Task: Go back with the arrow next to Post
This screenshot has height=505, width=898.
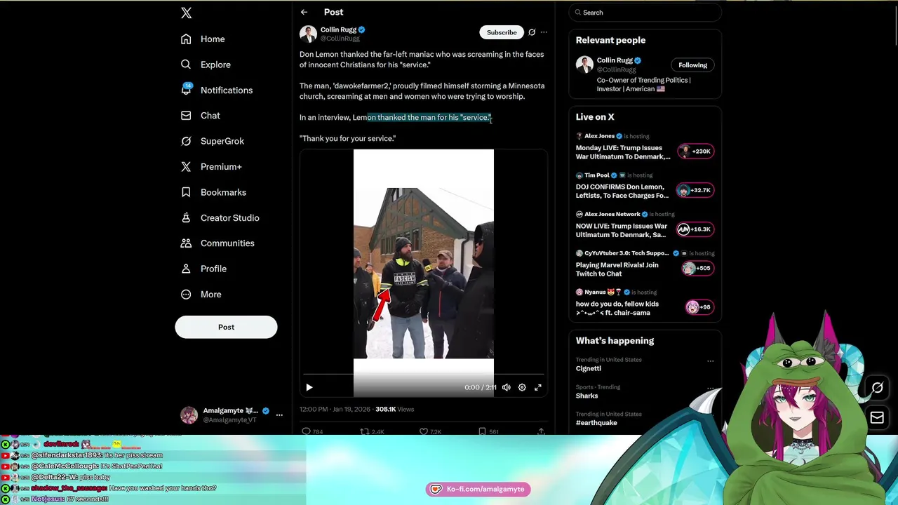Action: (304, 12)
